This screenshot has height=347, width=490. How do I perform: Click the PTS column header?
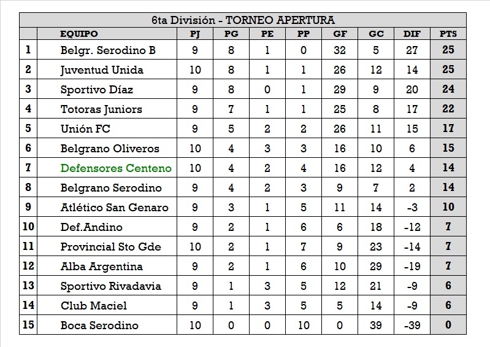[448, 34]
